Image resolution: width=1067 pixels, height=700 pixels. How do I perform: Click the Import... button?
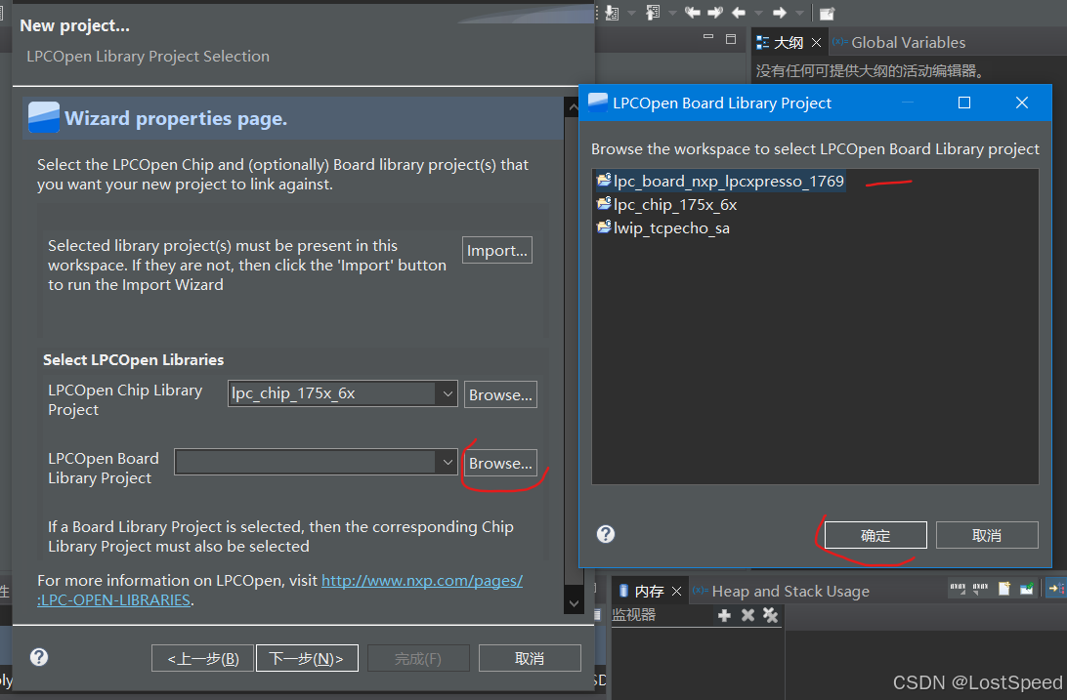pyautogui.click(x=496, y=250)
